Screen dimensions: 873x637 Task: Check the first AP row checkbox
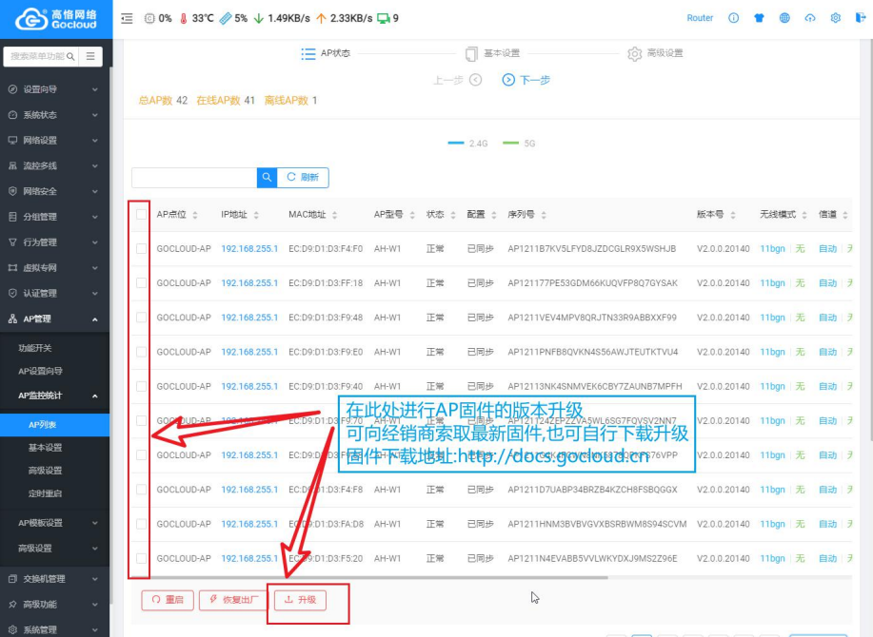[x=142, y=249]
